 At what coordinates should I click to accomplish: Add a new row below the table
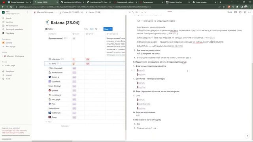[48, 122]
